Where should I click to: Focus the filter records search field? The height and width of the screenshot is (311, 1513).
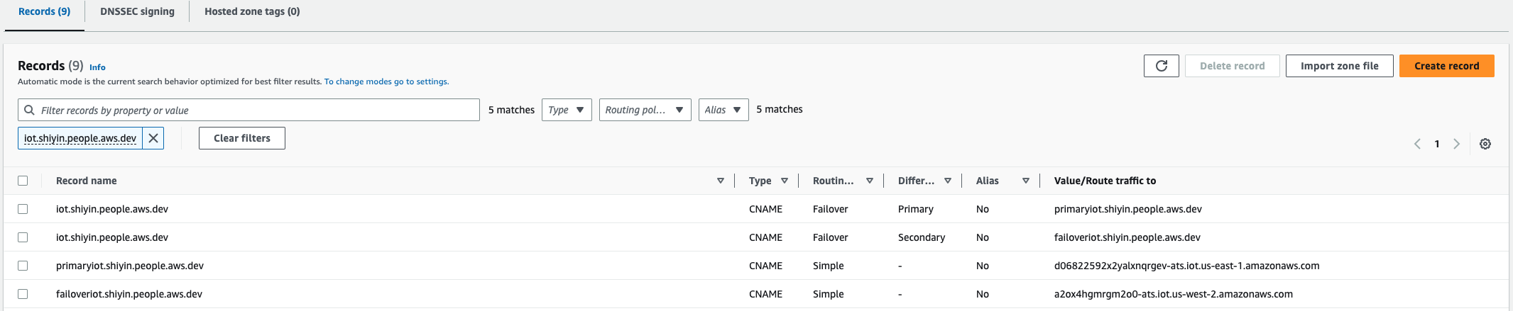pyautogui.click(x=256, y=110)
